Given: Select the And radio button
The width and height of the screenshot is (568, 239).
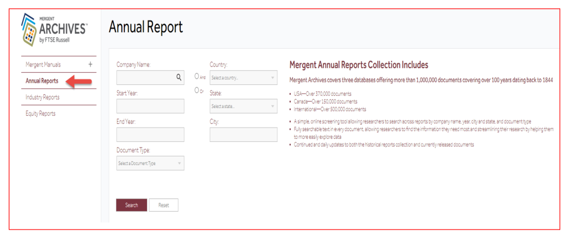Looking at the screenshot, I should point(197,76).
